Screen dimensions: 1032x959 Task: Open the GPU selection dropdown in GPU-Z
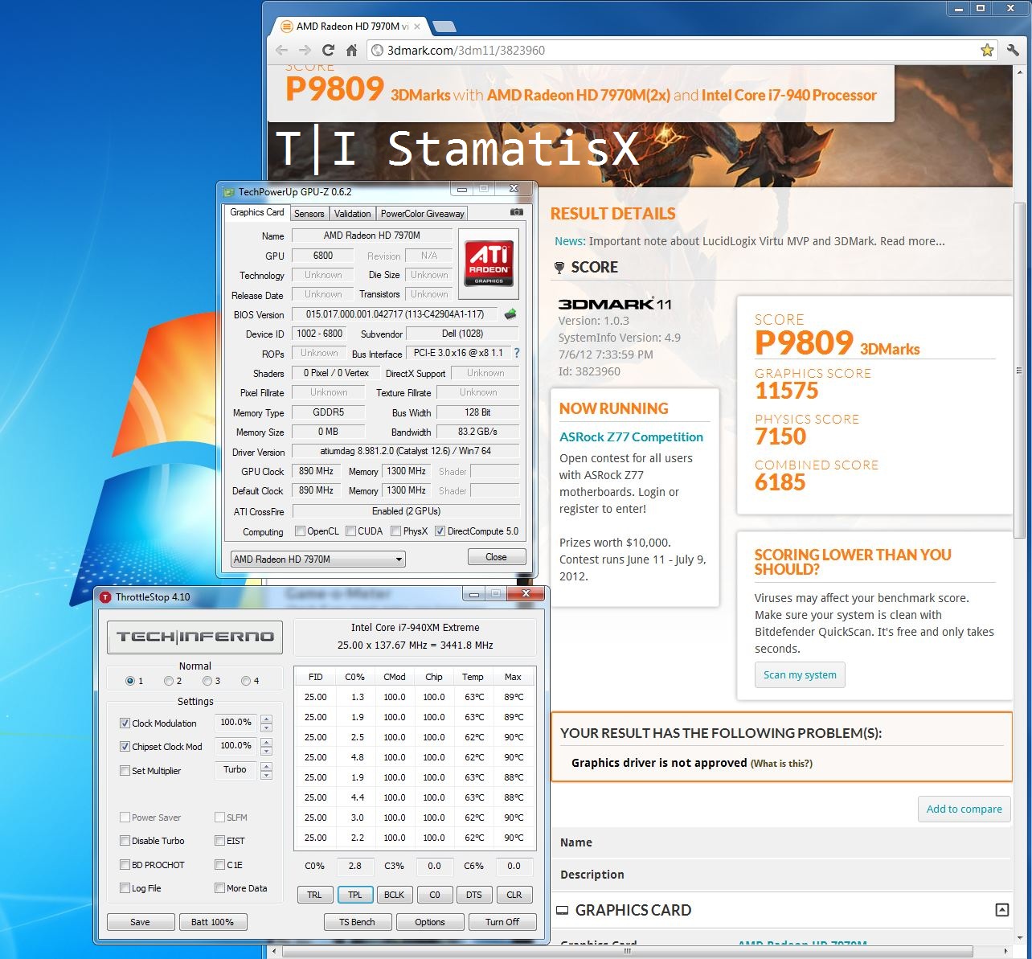click(x=317, y=559)
